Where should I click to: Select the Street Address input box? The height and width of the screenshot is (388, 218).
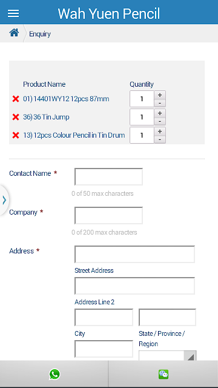click(x=134, y=255)
